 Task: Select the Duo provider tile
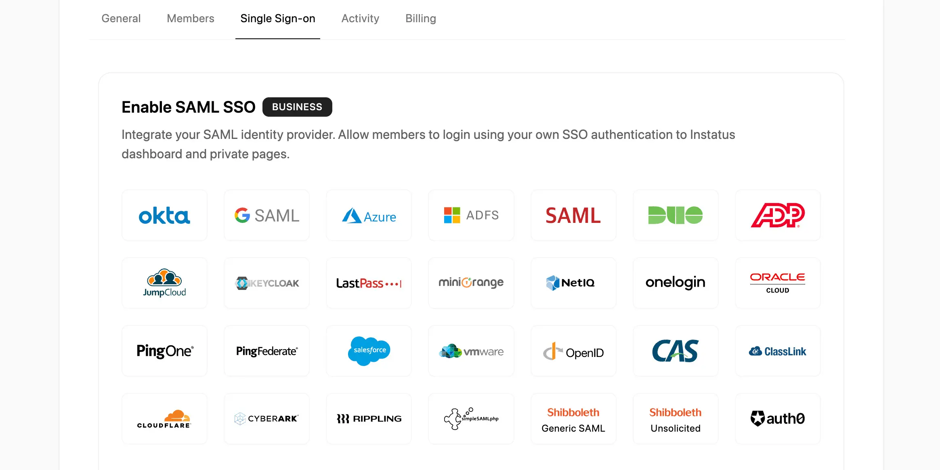pyautogui.click(x=676, y=215)
